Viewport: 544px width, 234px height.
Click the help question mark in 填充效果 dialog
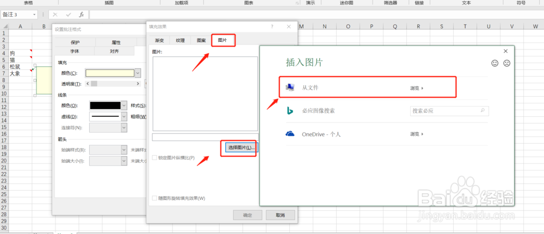pyautogui.click(x=272, y=26)
